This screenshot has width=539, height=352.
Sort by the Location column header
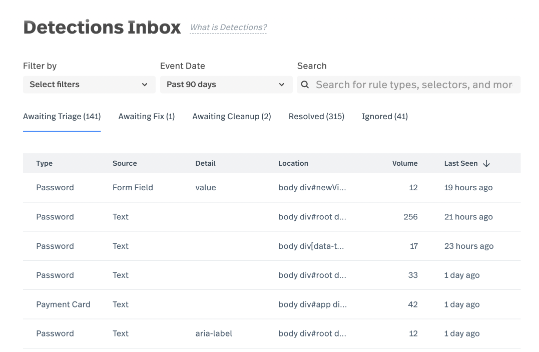point(293,163)
